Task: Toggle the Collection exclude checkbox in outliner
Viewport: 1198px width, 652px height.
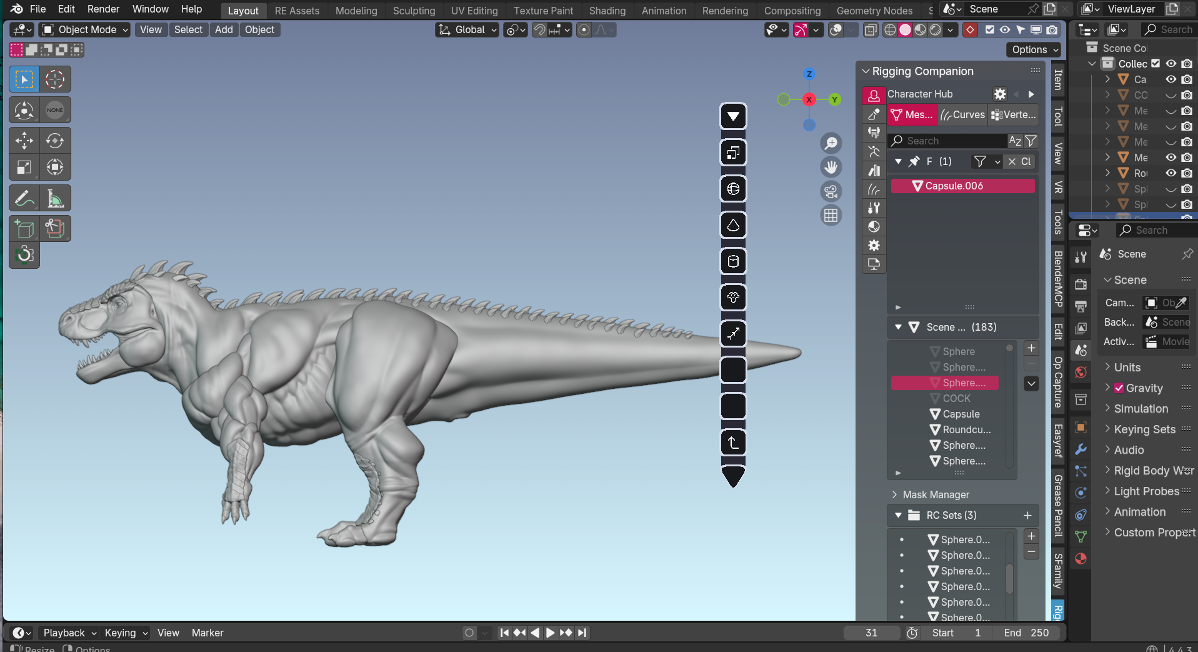Action: (1156, 64)
